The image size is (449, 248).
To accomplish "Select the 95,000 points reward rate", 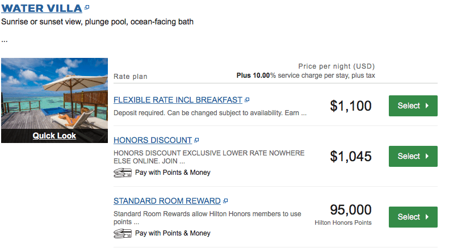I will [413, 217].
